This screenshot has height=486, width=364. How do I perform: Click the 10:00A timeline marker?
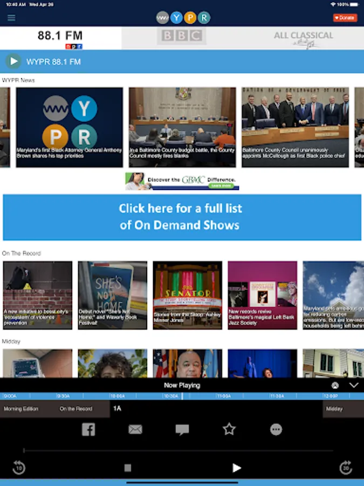point(118,396)
